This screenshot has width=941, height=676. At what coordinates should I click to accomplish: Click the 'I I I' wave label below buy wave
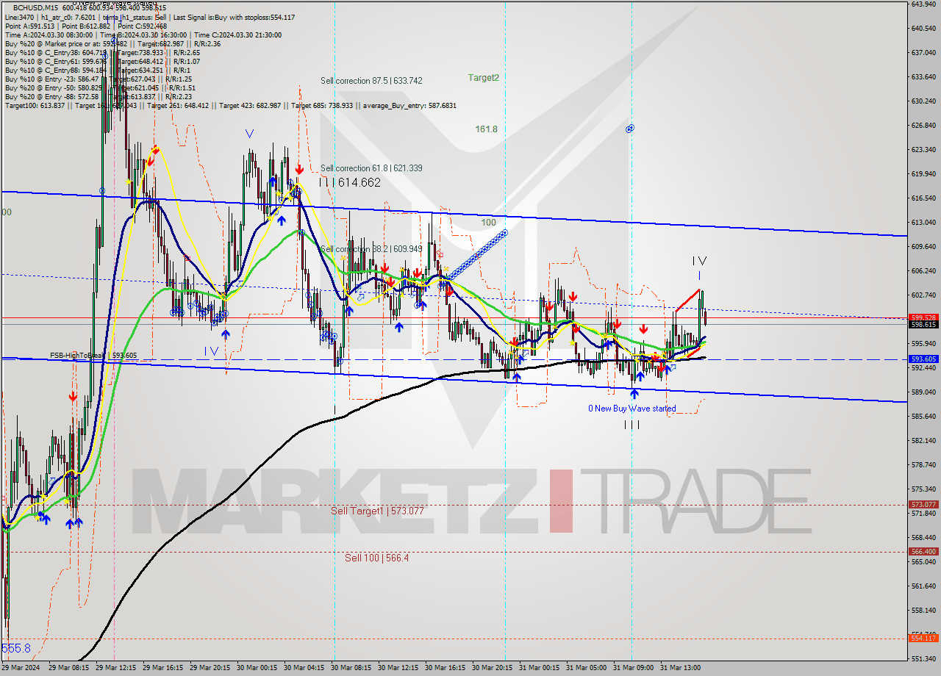pos(631,425)
